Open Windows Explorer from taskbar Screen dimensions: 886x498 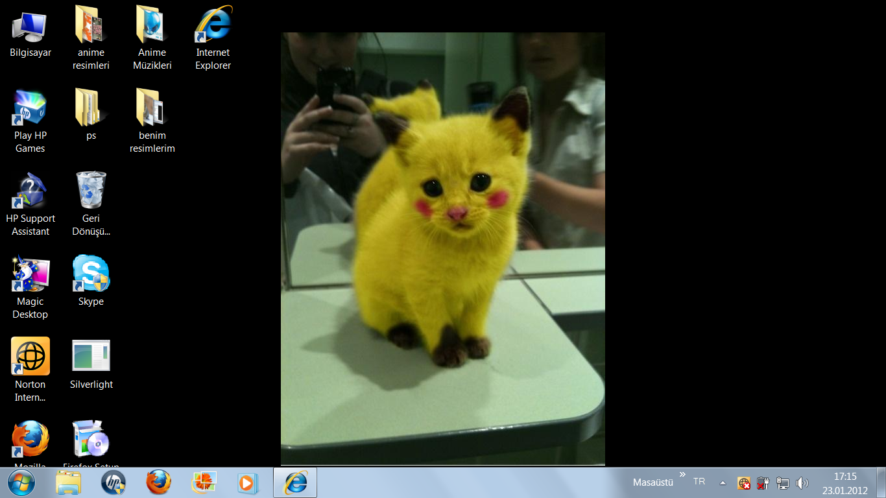[68, 483]
